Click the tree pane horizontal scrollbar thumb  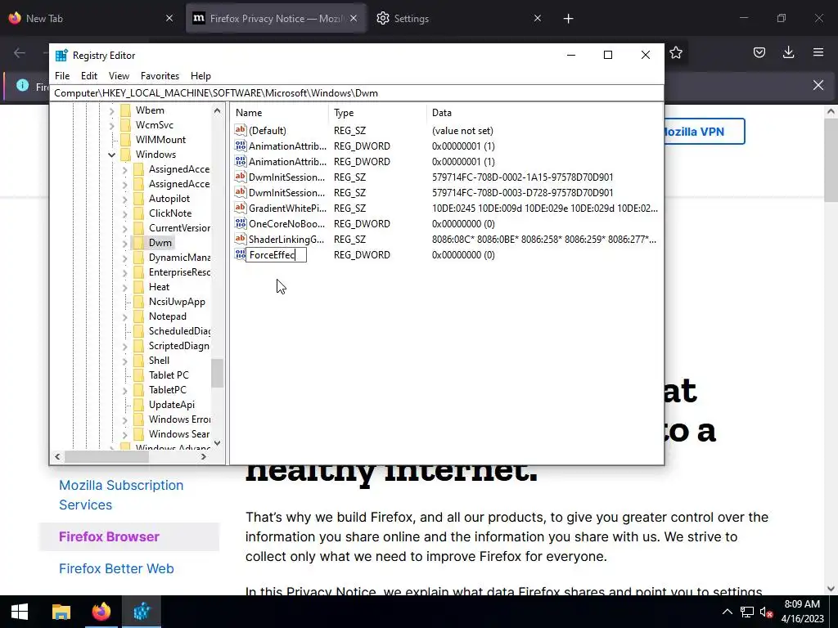tap(107, 456)
